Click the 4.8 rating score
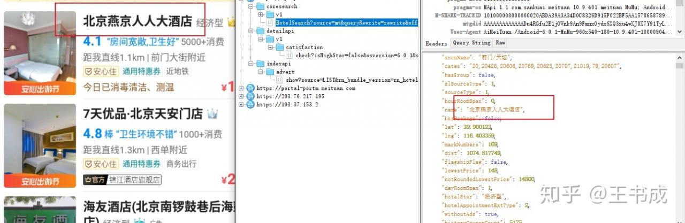Image resolution: width=685 pixels, height=223 pixels. [x=92, y=134]
